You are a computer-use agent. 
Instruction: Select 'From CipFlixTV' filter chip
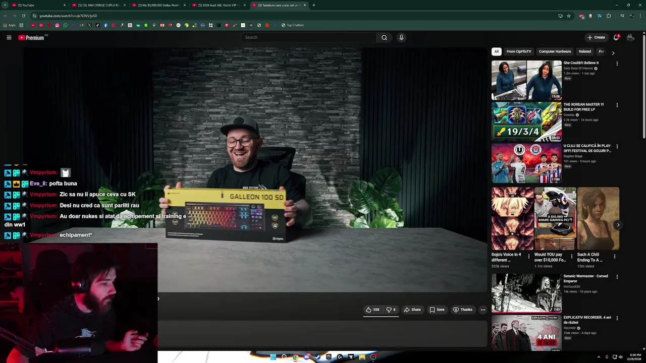click(519, 51)
